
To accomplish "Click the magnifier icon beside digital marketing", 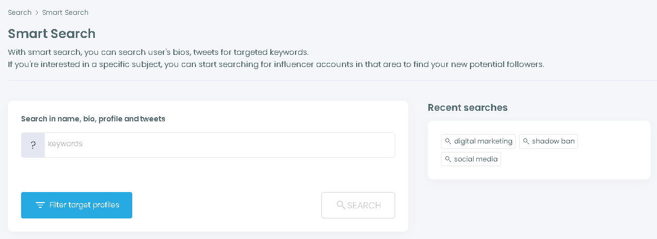I will click(x=448, y=141).
